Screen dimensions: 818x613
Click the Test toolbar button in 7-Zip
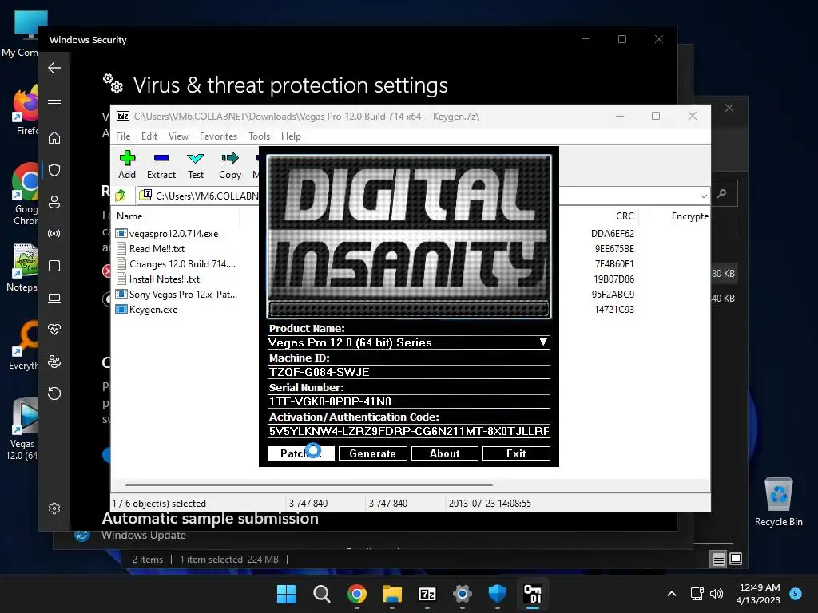(x=196, y=164)
